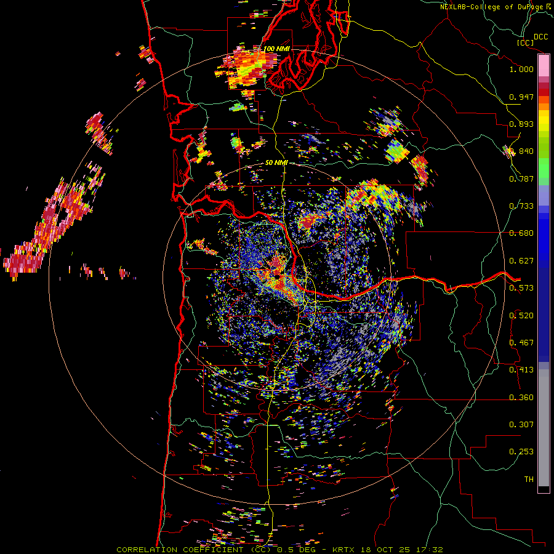Click the bright green segment of the color bar
The image size is (554, 554).
(544, 168)
